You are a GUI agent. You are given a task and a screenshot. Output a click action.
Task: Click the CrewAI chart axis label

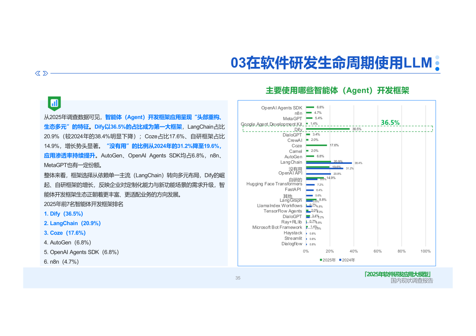295,140
